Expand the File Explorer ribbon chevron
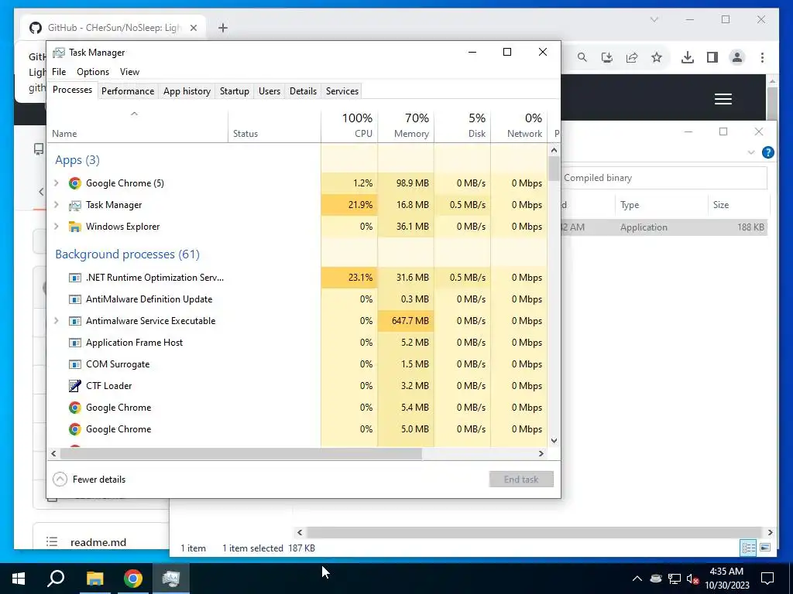 751,152
